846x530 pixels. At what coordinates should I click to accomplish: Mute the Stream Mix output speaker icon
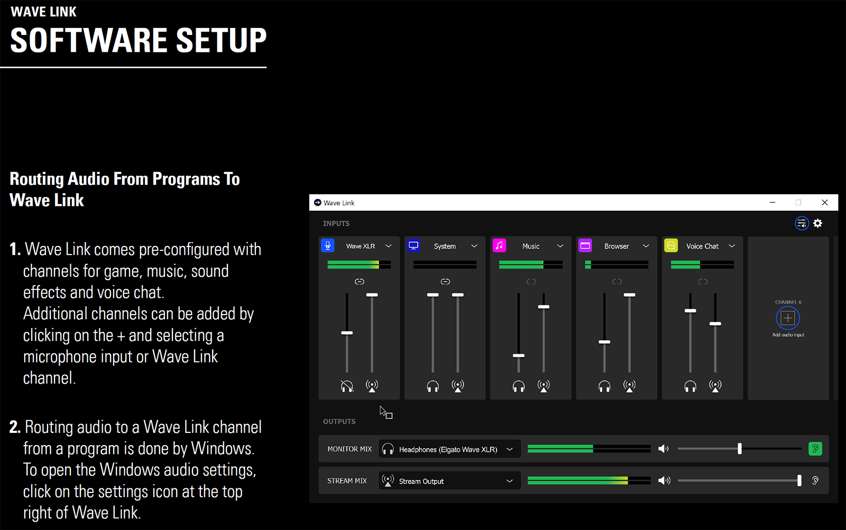(x=664, y=480)
